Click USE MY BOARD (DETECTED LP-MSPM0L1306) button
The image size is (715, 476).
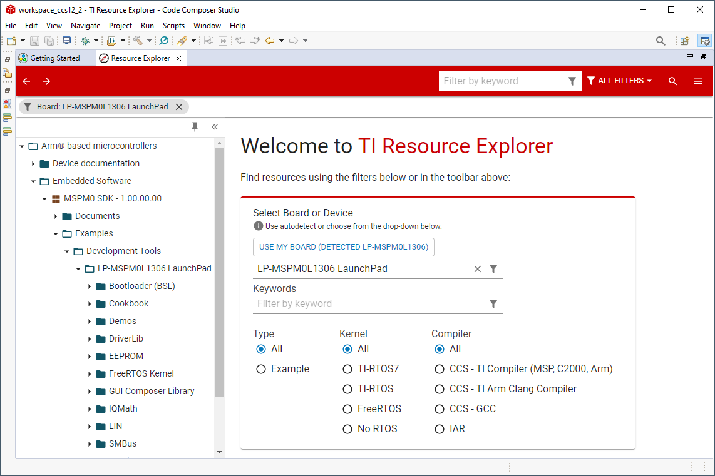pos(343,247)
